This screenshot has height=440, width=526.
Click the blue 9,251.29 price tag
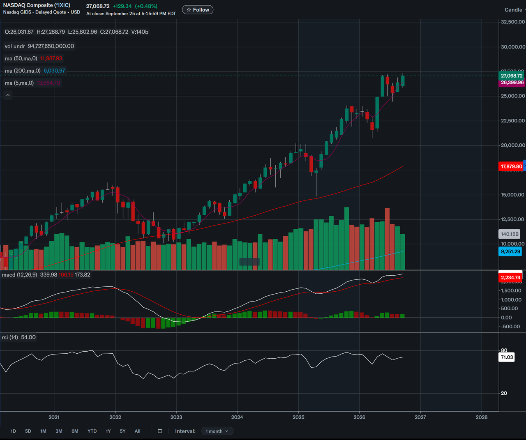click(x=510, y=251)
